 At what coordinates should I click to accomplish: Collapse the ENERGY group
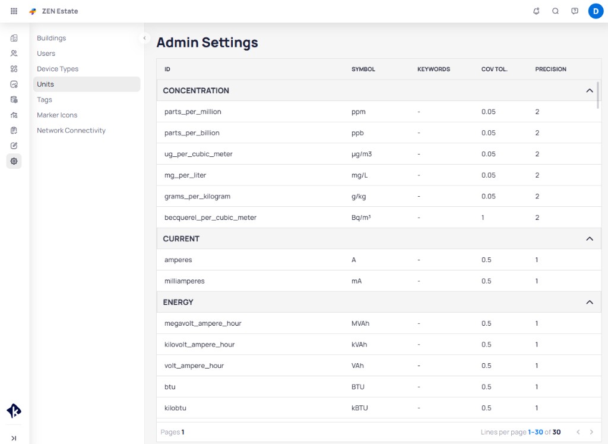[590, 302]
